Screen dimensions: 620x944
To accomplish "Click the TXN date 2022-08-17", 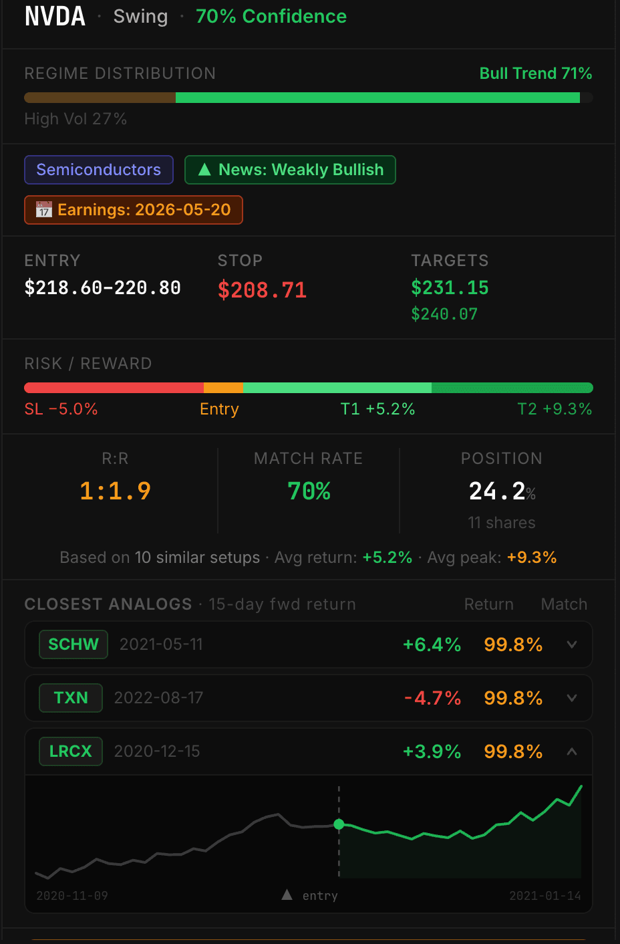I will (158, 698).
